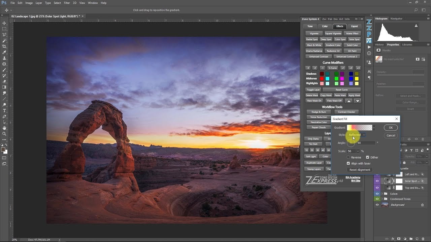Select the Magic Wand tool
The height and width of the screenshot is (242, 431).
pyautogui.click(x=4, y=41)
